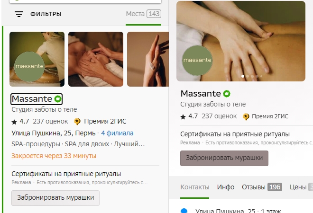Click the star rating icon in list card
The height and width of the screenshot is (213, 313).
(x=14, y=122)
